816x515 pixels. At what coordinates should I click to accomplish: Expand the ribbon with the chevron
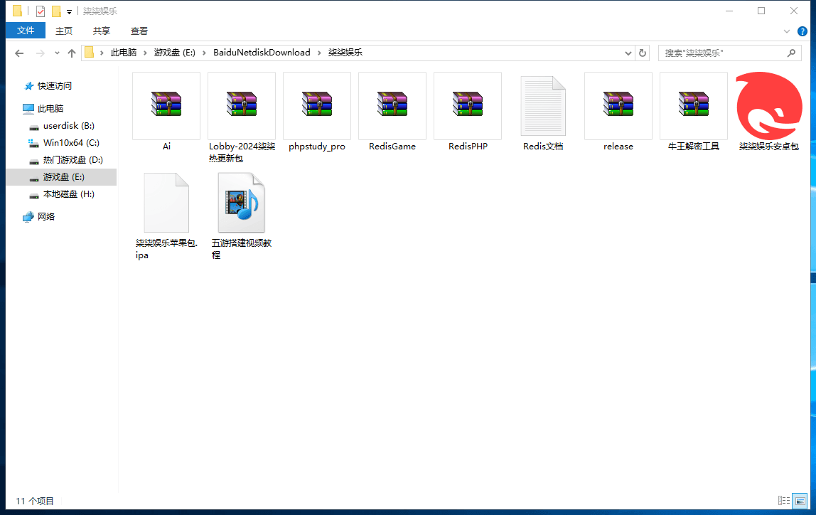787,31
